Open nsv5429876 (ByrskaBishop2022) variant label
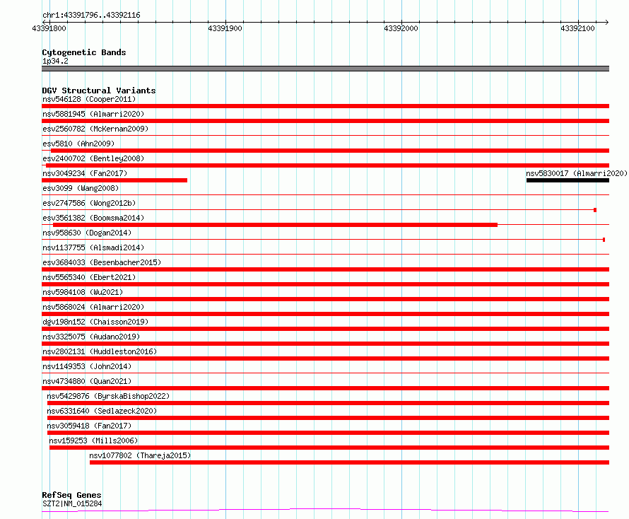Screen dimensions: 629x519 tap(108, 396)
